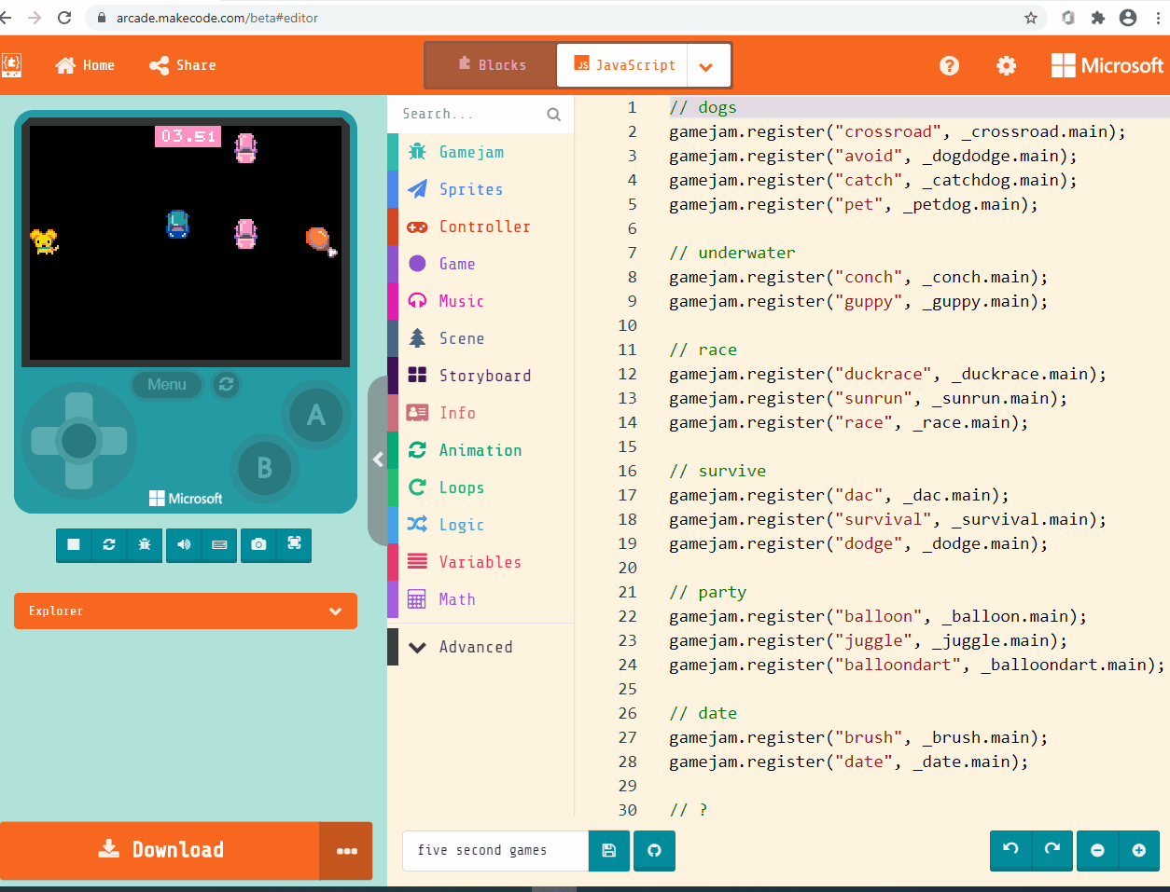Screen dimensions: 1170x892
Task: Download the program
Action: coord(160,850)
